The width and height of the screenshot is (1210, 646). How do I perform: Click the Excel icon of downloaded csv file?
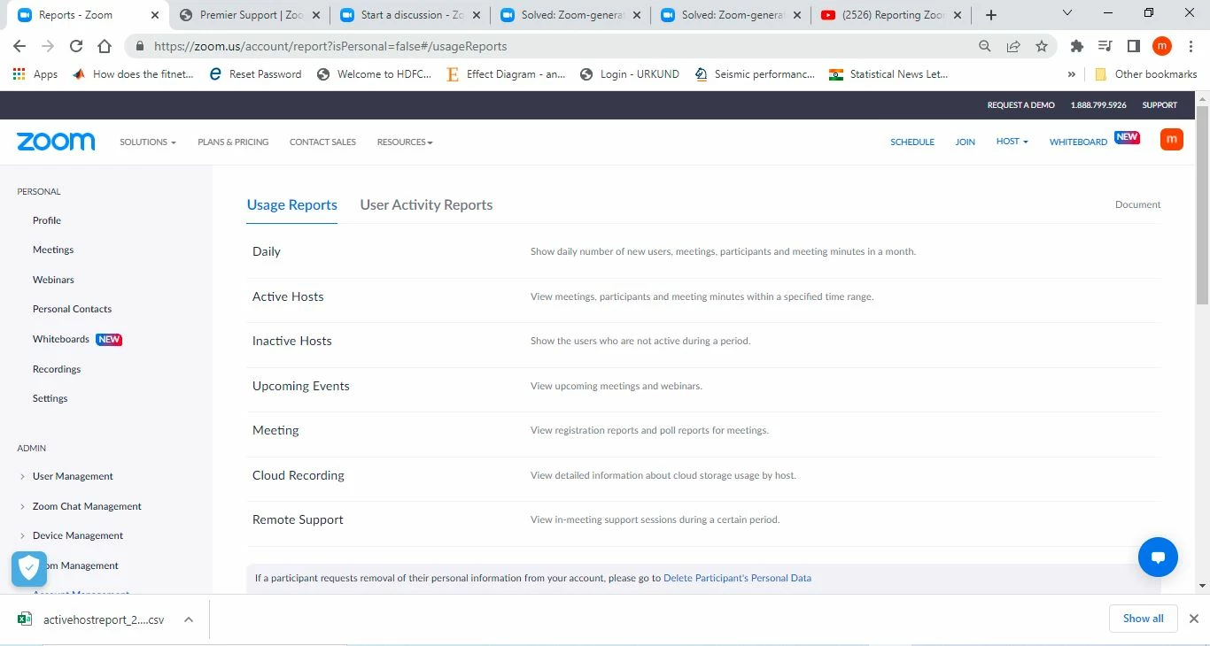pos(25,619)
